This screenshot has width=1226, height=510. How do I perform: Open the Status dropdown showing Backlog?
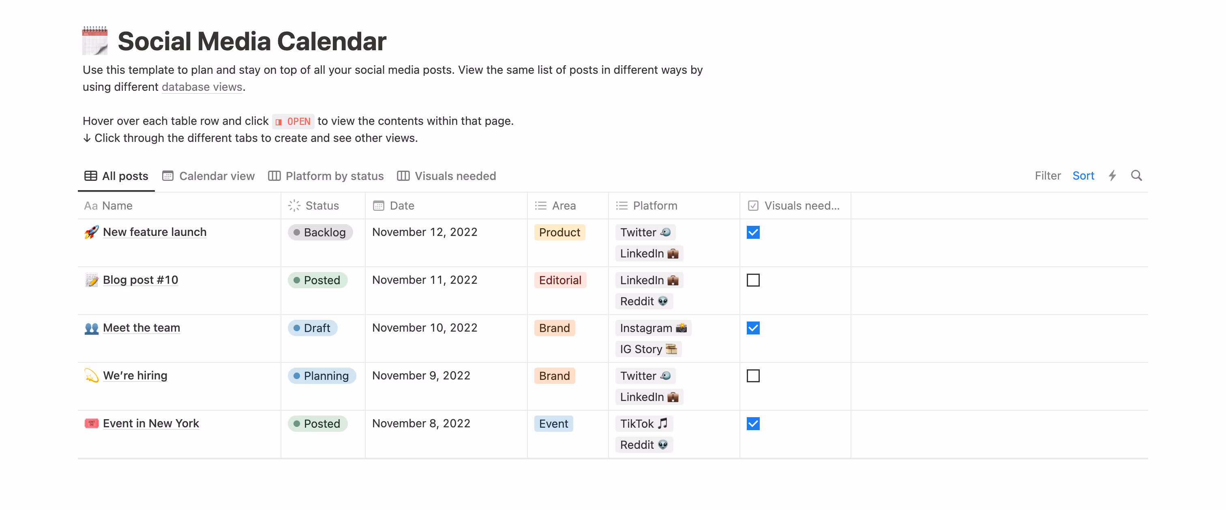point(320,232)
